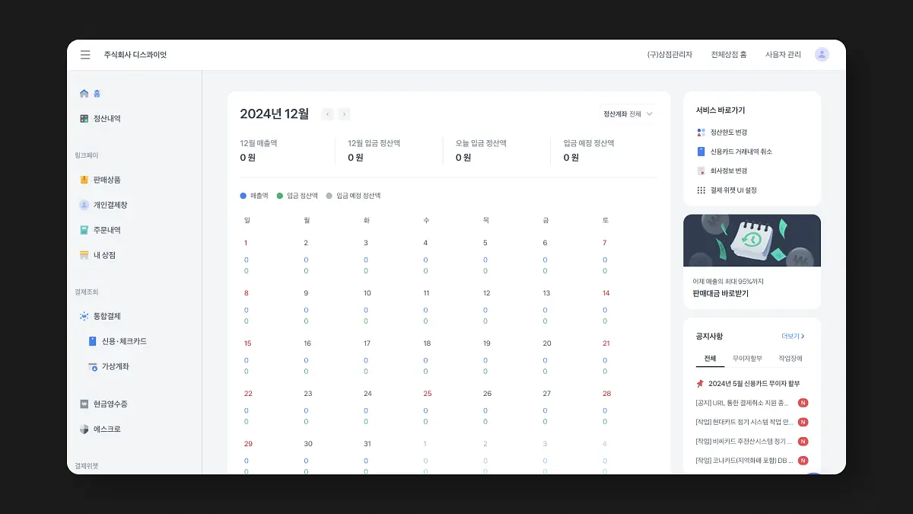Select the 홈 house icon in the sidebar

(84, 94)
